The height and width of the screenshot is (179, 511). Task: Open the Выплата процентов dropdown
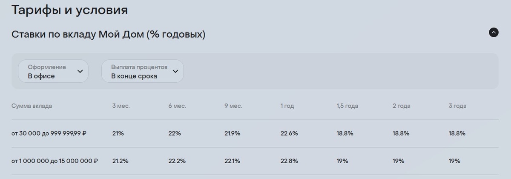pyautogui.click(x=142, y=71)
